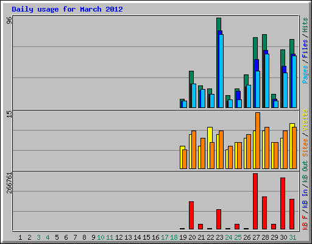Click day 10 on the x-axis
Screen dimensions: 312x244
click(101, 237)
